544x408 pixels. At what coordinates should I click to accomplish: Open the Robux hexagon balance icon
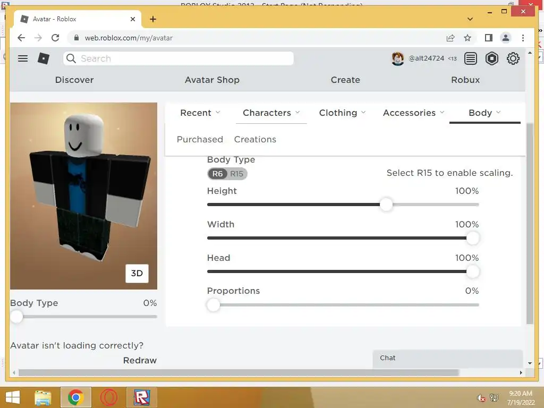coord(491,58)
